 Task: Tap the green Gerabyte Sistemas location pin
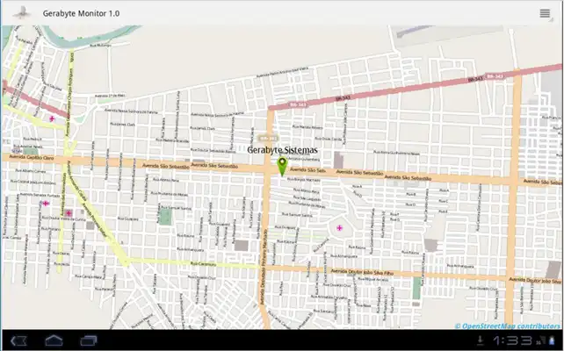coord(282,166)
